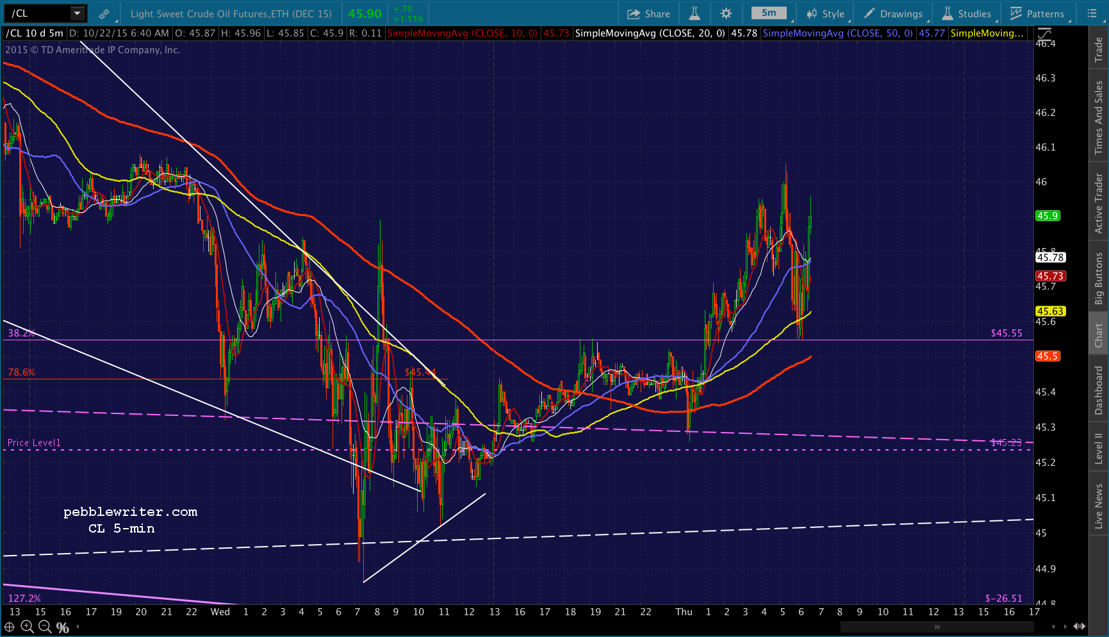The width and height of the screenshot is (1109, 637).
Task: Zoom out with the minus magnifier
Action: pos(44,627)
